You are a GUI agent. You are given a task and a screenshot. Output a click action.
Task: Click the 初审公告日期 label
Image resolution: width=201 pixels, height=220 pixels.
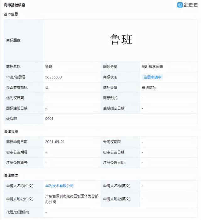coord(114,152)
